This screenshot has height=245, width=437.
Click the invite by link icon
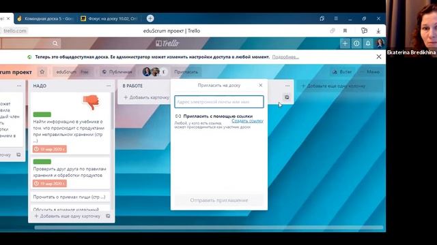coord(178,116)
